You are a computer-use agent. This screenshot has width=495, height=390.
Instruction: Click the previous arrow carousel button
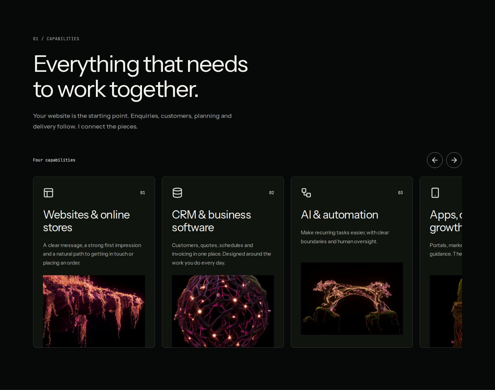point(434,160)
